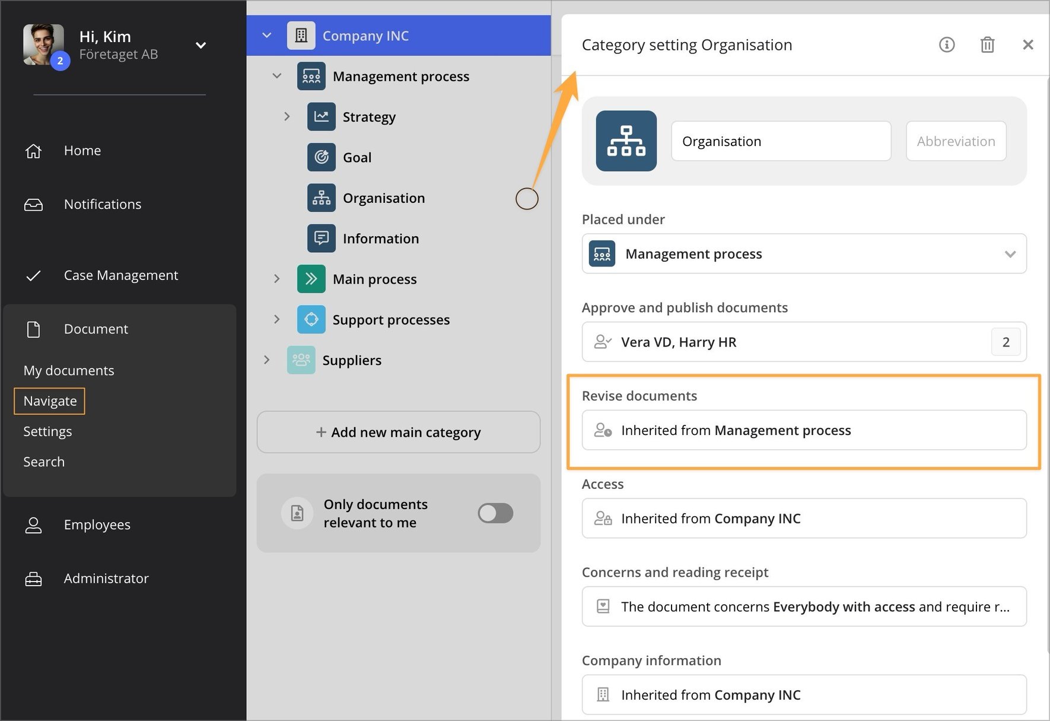Collapse the Company INC tree node
The height and width of the screenshot is (721, 1050).
(x=267, y=36)
